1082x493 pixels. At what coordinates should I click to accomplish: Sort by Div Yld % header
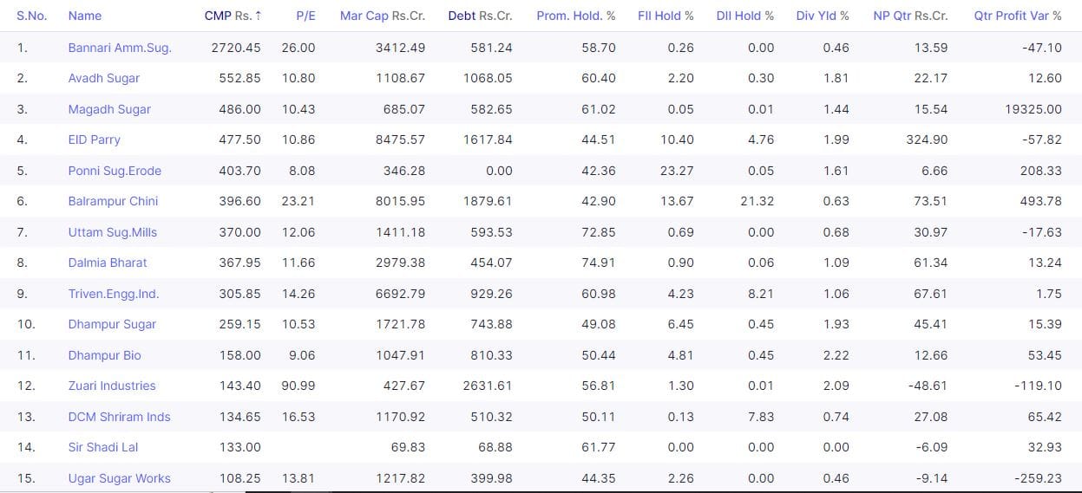(823, 16)
